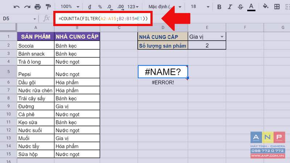Select row 1 header
Image resolution: width=290 pixels, height=163 pixels.
tap(8, 37)
